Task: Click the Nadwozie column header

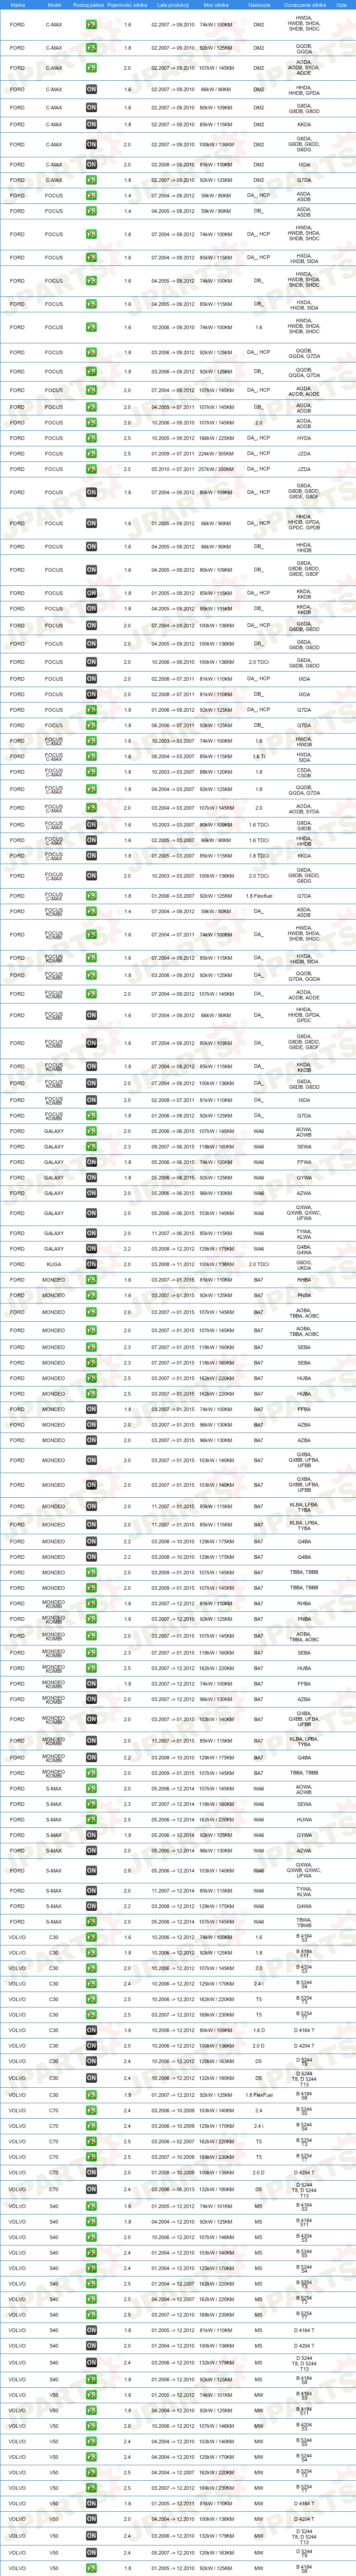Action: tap(259, 5)
